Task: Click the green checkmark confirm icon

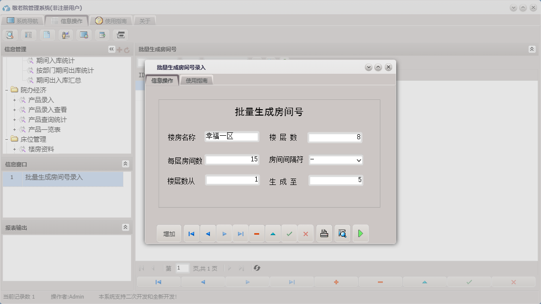Action: pos(290,233)
